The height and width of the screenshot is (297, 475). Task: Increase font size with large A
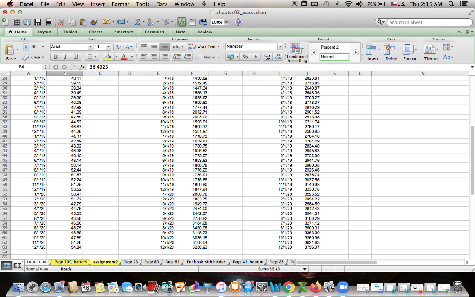(117, 47)
